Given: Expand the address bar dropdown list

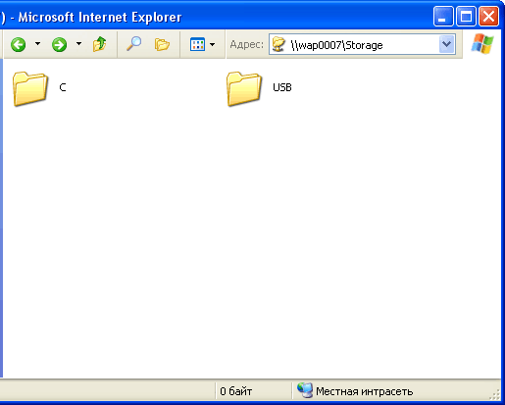Looking at the screenshot, I should pyautogui.click(x=446, y=44).
